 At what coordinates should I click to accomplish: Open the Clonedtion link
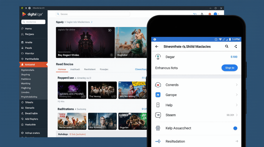pyautogui.click(x=141, y=69)
